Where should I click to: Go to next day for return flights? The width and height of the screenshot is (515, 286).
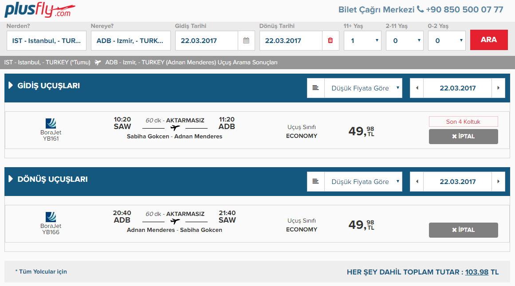click(x=498, y=182)
